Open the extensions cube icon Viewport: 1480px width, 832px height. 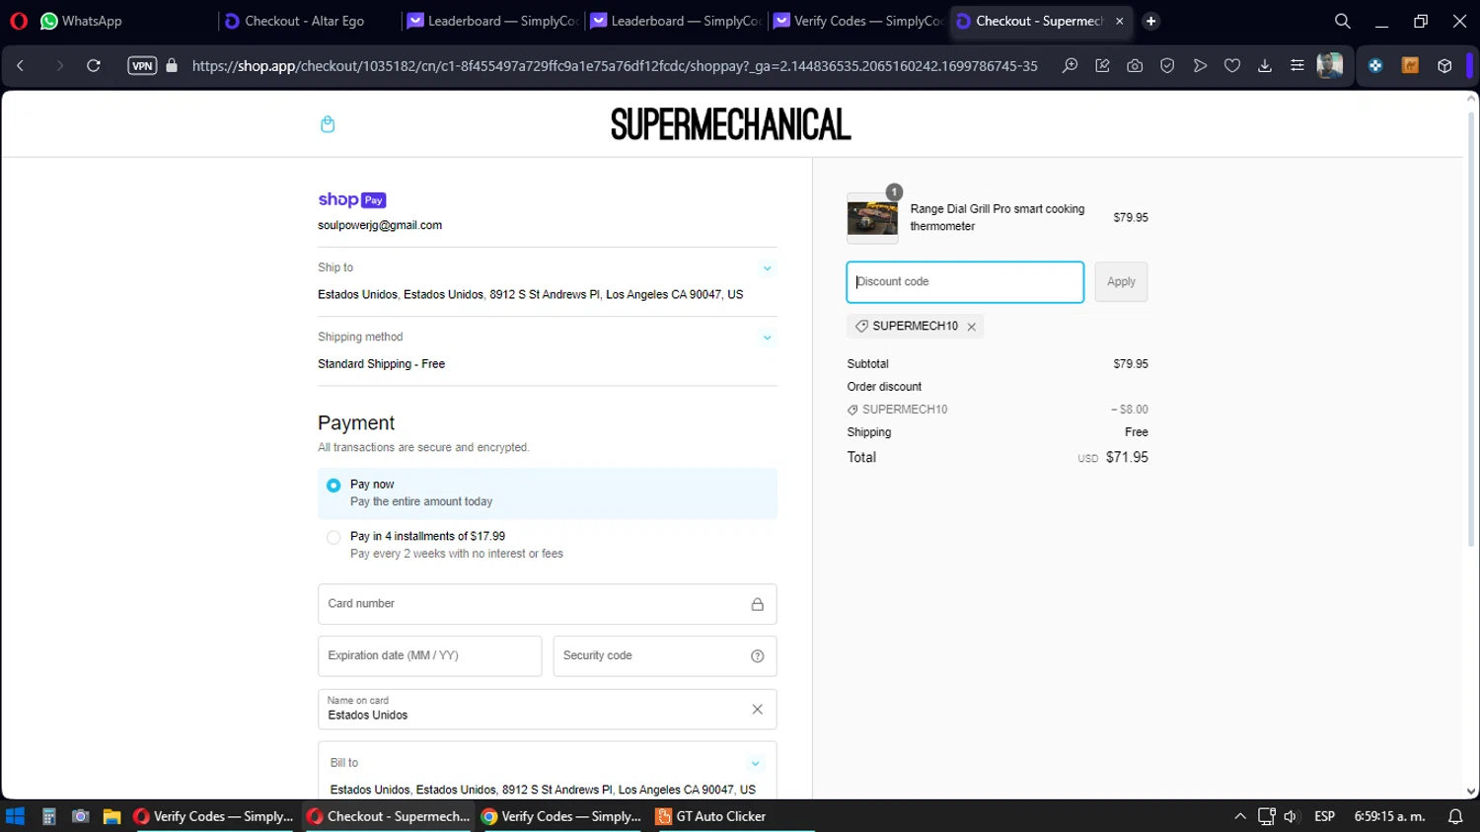click(x=1444, y=66)
